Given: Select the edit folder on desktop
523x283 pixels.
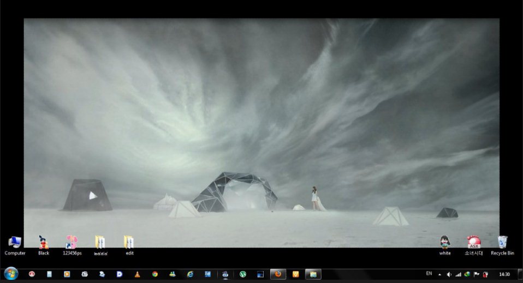Looking at the screenshot, I should coord(129,245).
